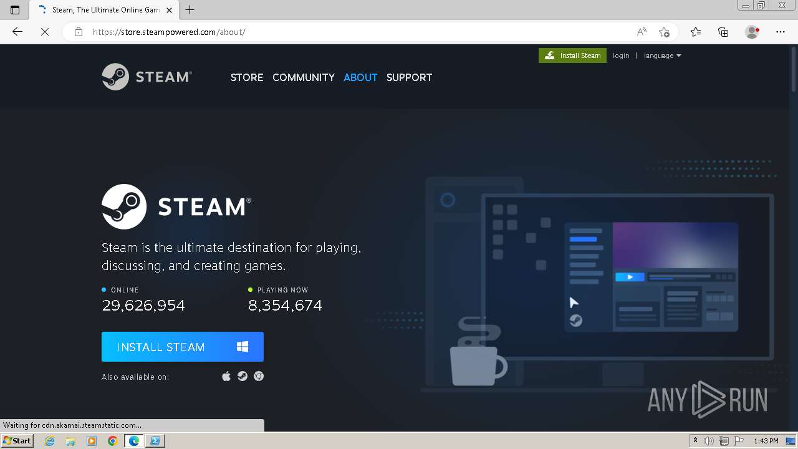Launch Internet Explorer from the taskbar
798x449 pixels.
point(50,441)
